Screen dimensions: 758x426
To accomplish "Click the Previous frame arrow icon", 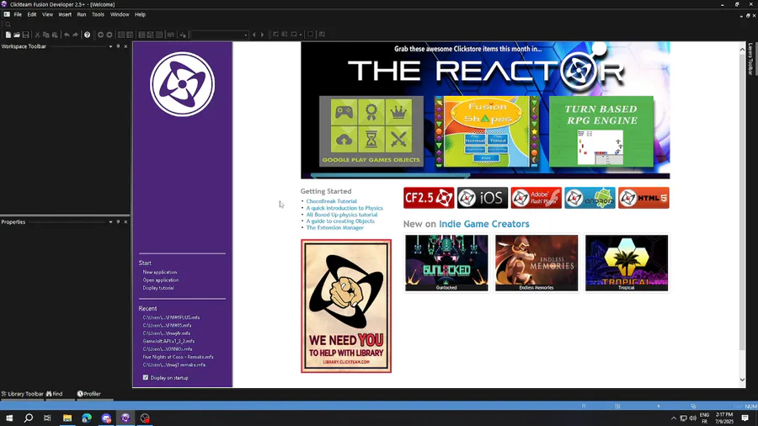I will pyautogui.click(x=254, y=35).
